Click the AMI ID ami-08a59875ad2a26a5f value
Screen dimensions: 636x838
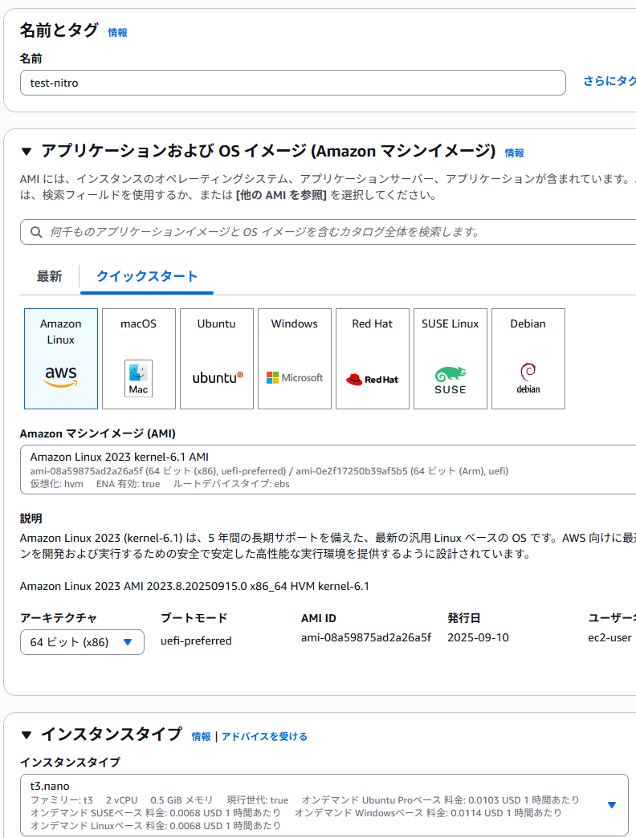[366, 637]
